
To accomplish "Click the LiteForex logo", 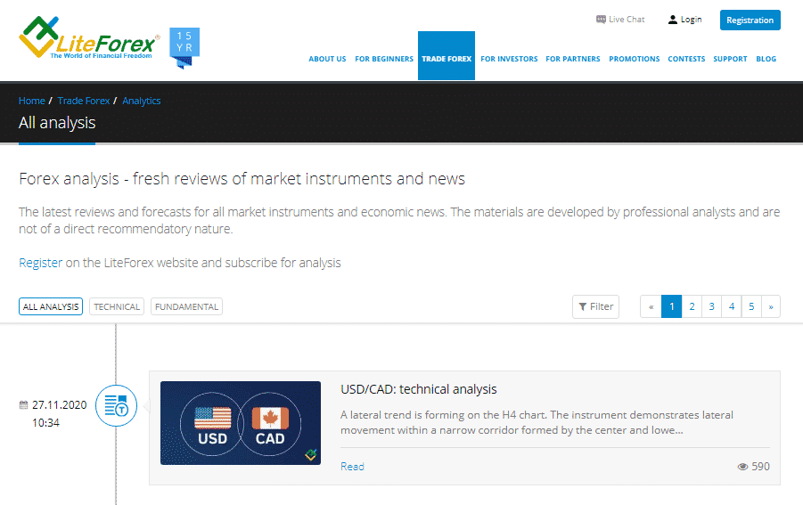I will click(90, 38).
